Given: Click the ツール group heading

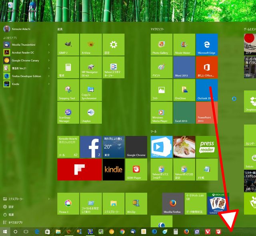Looking at the screenshot, I should tap(154, 131).
